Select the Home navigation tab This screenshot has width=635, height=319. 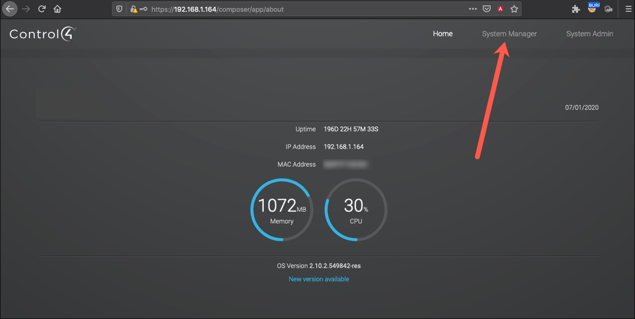443,33
